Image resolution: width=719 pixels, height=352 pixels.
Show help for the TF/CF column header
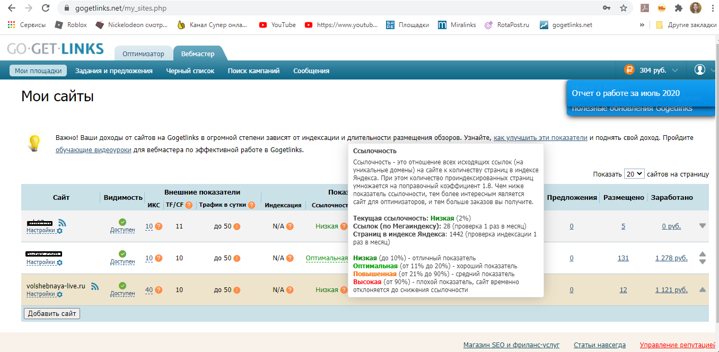click(x=189, y=205)
